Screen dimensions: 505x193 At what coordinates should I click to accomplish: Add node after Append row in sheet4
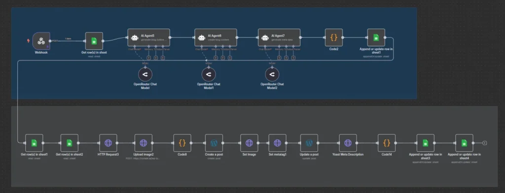(x=485, y=143)
